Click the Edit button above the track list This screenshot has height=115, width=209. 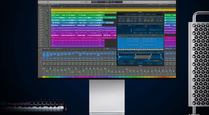(41, 5)
